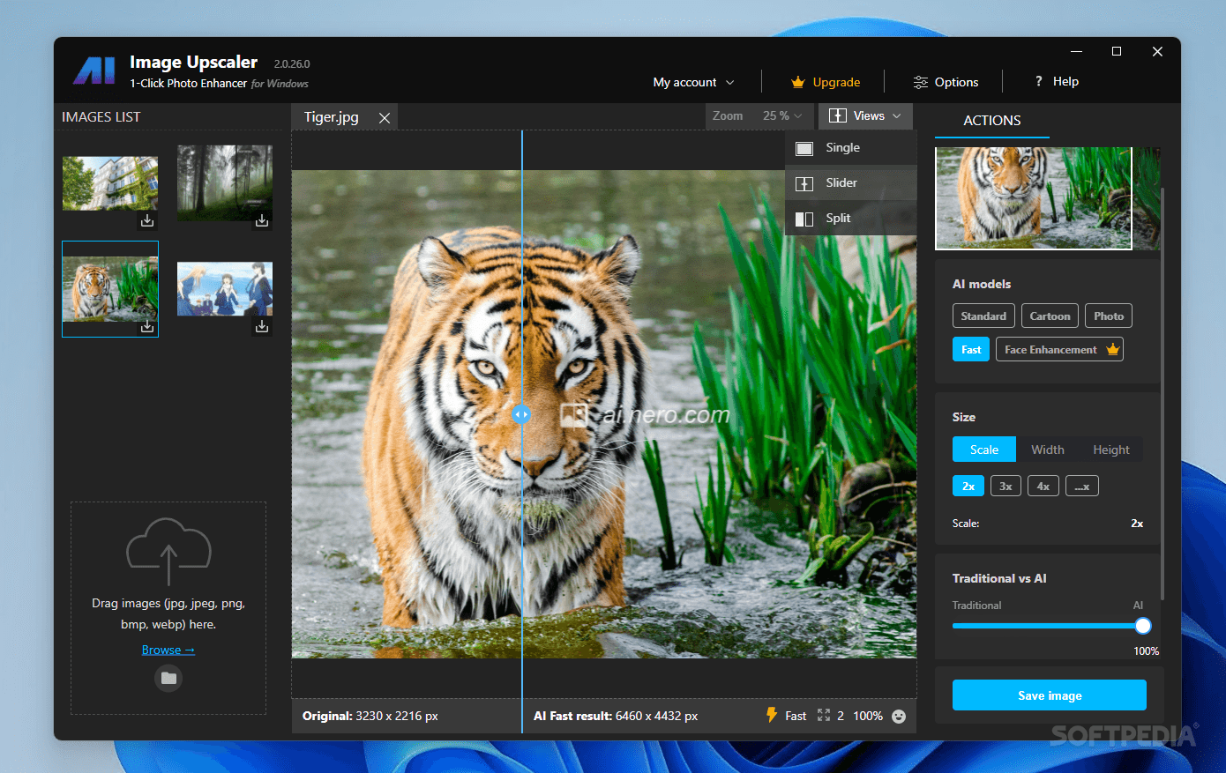The image size is (1226, 773).
Task: Select the Single view option
Action: pyautogui.click(x=851, y=148)
